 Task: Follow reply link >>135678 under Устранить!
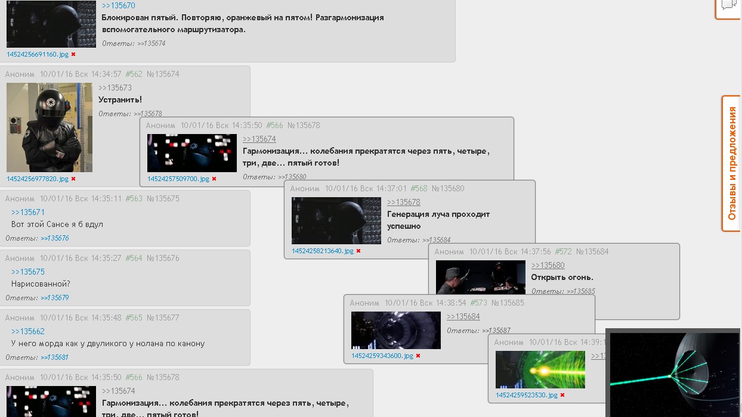point(148,114)
